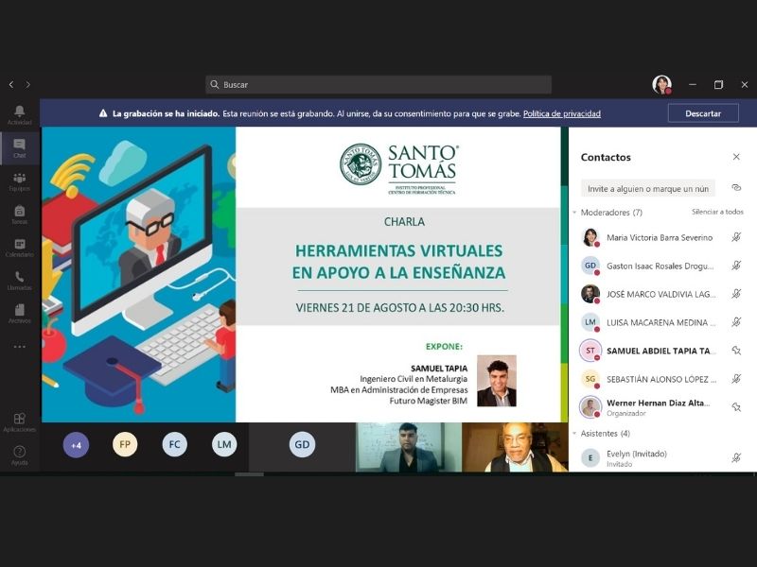Screen dimensions: 757x567
Task: Click Samuel Tapia photo on slide
Action: click(496, 381)
